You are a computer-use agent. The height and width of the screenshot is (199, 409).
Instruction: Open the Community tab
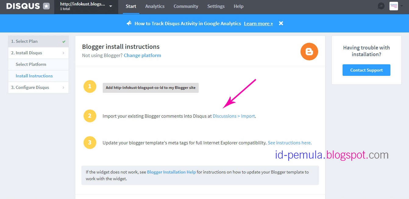pyautogui.click(x=186, y=6)
